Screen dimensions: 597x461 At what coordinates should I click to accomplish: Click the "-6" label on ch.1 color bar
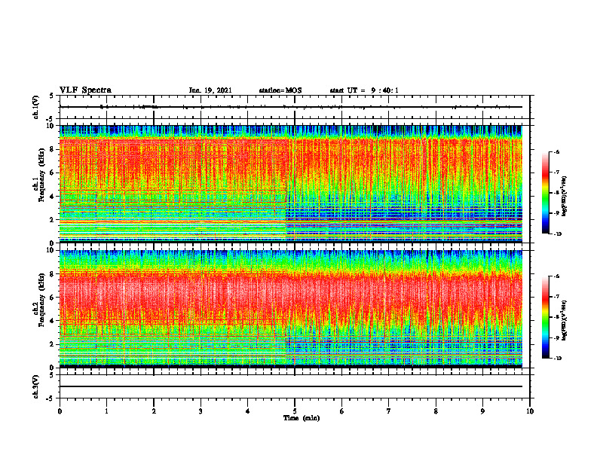pos(556,152)
